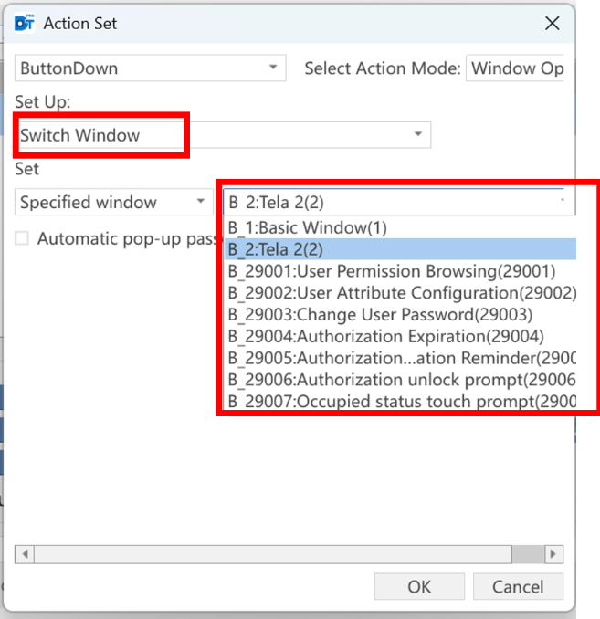Choose B_2:Tela 2(2) list entry
Viewport: 600px width, 619px height.
pyautogui.click(x=400, y=249)
